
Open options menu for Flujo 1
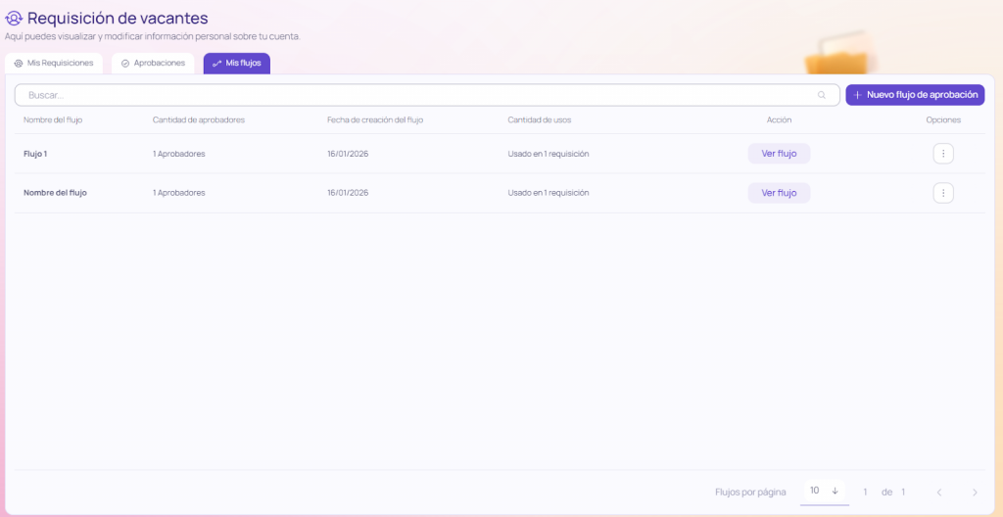click(x=943, y=154)
